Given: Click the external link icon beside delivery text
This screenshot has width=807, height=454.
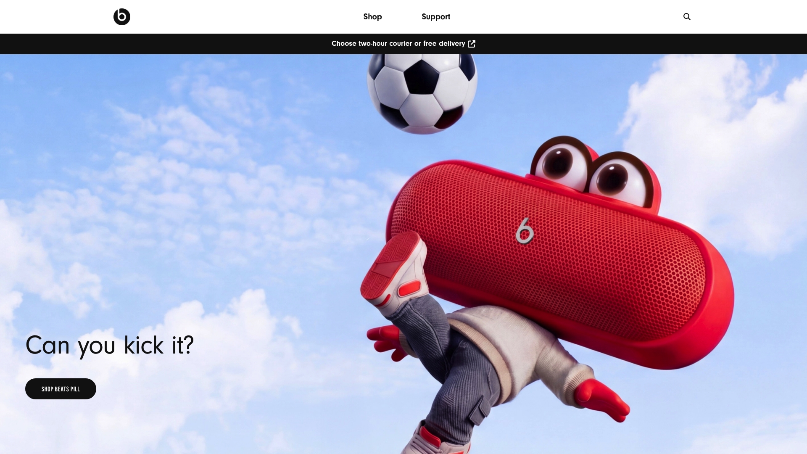Looking at the screenshot, I should pyautogui.click(x=472, y=44).
